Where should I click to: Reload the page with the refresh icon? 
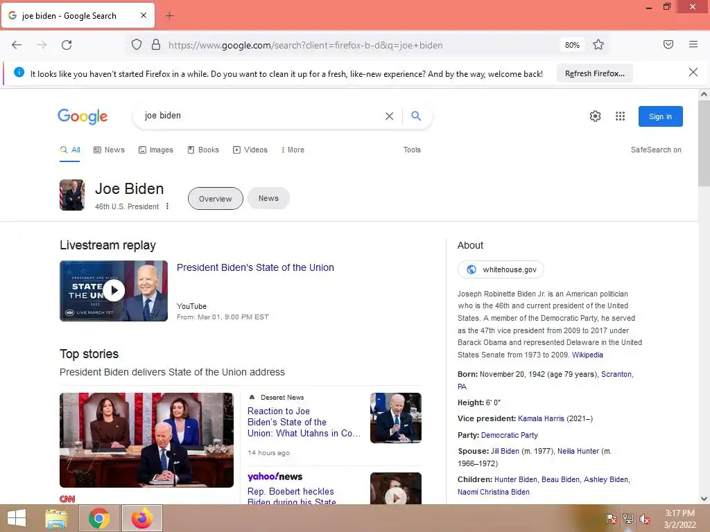(x=67, y=45)
